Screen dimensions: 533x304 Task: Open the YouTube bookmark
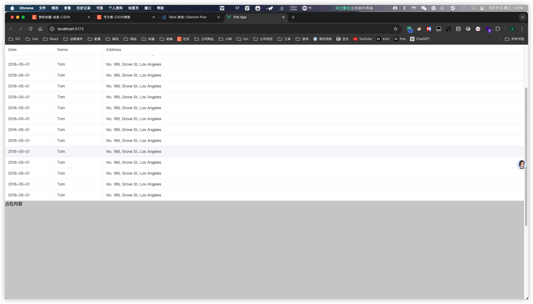click(362, 39)
